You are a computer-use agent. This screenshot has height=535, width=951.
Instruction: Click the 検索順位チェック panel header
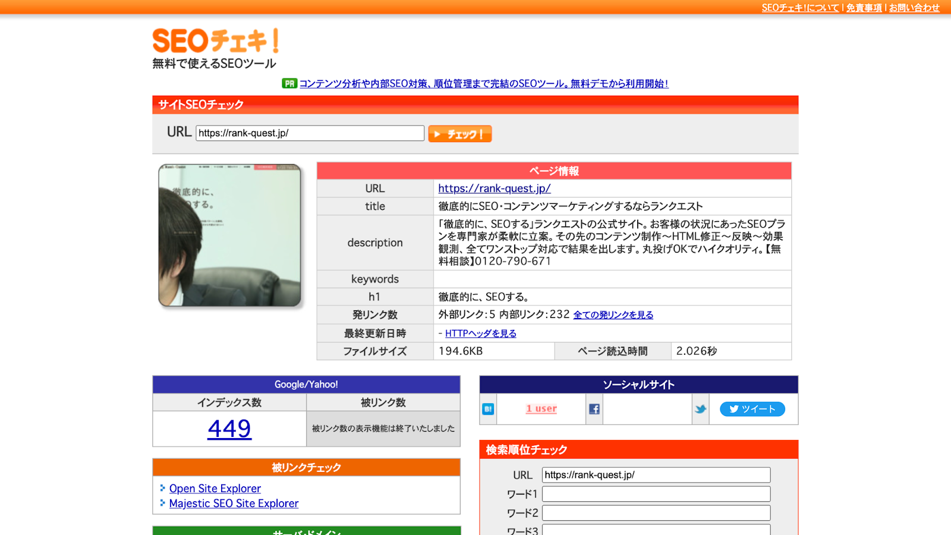coord(639,449)
